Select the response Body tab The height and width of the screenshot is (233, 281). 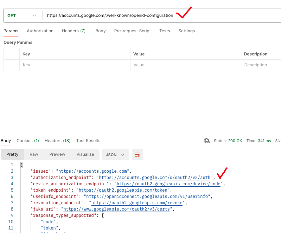click(6, 141)
